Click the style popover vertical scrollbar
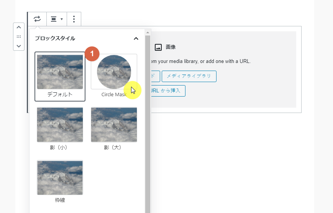This screenshot has height=213, width=333. [x=148, y=124]
